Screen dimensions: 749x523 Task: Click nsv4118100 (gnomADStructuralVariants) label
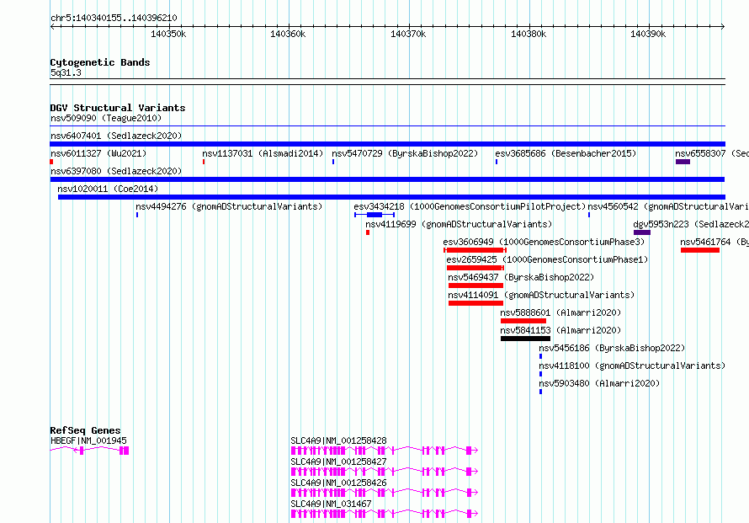(632, 366)
